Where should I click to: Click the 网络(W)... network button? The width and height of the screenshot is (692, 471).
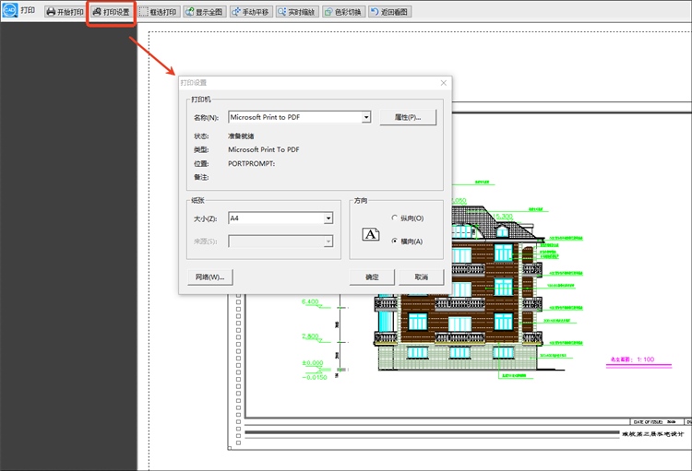[x=209, y=277]
